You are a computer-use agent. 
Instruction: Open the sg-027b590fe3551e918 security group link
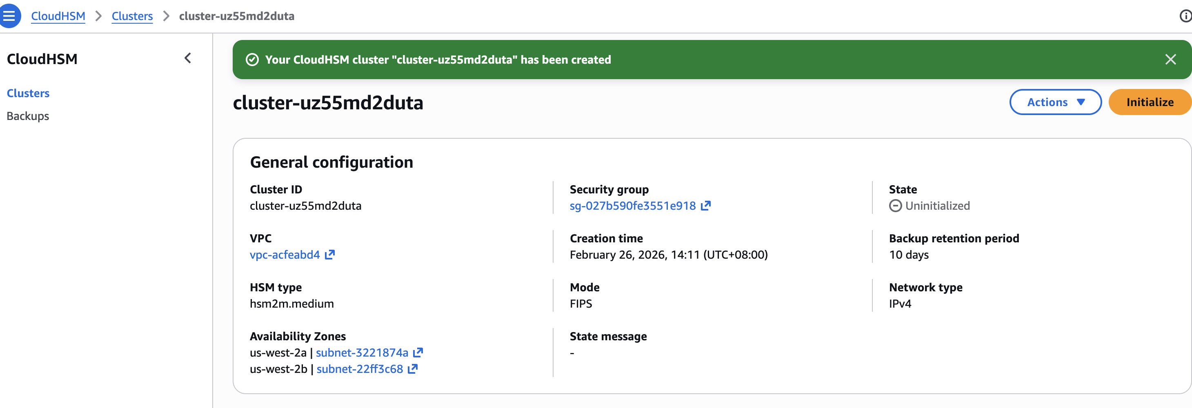[x=632, y=206]
